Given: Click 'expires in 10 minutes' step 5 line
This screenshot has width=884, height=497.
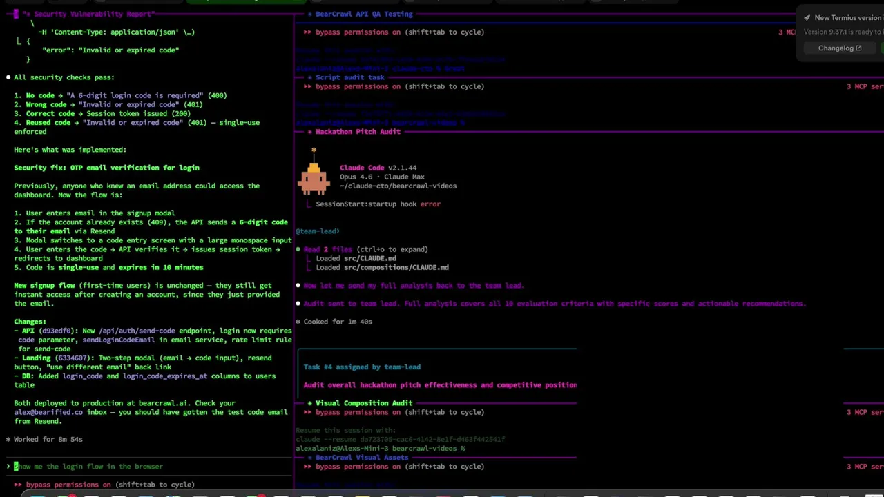Looking at the screenshot, I should [108, 268].
